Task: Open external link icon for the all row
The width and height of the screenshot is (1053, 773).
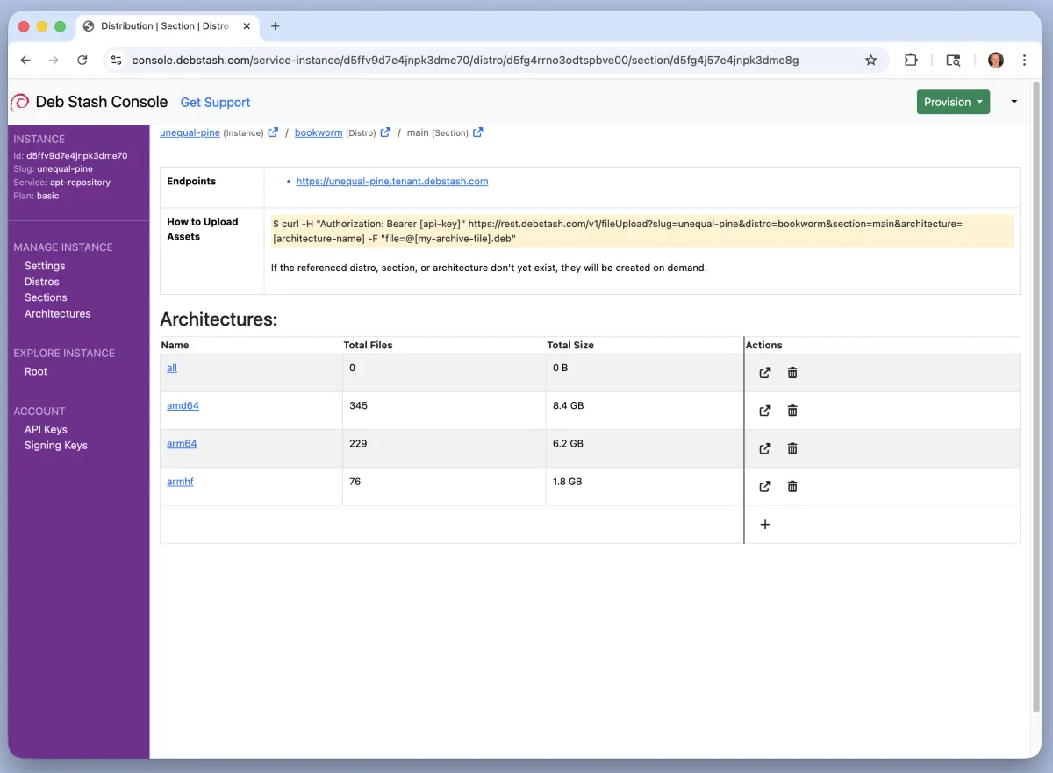Action: coord(765,373)
